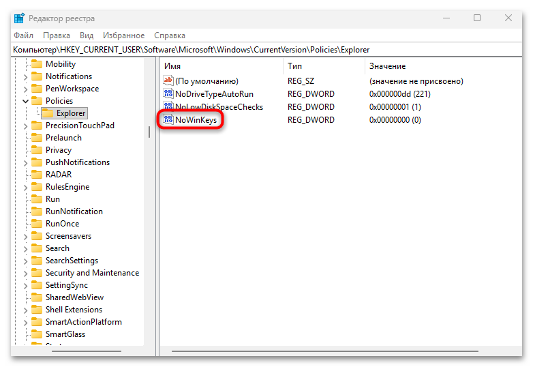Expand the Security and Maintenance node
533x367 pixels.
coord(25,274)
